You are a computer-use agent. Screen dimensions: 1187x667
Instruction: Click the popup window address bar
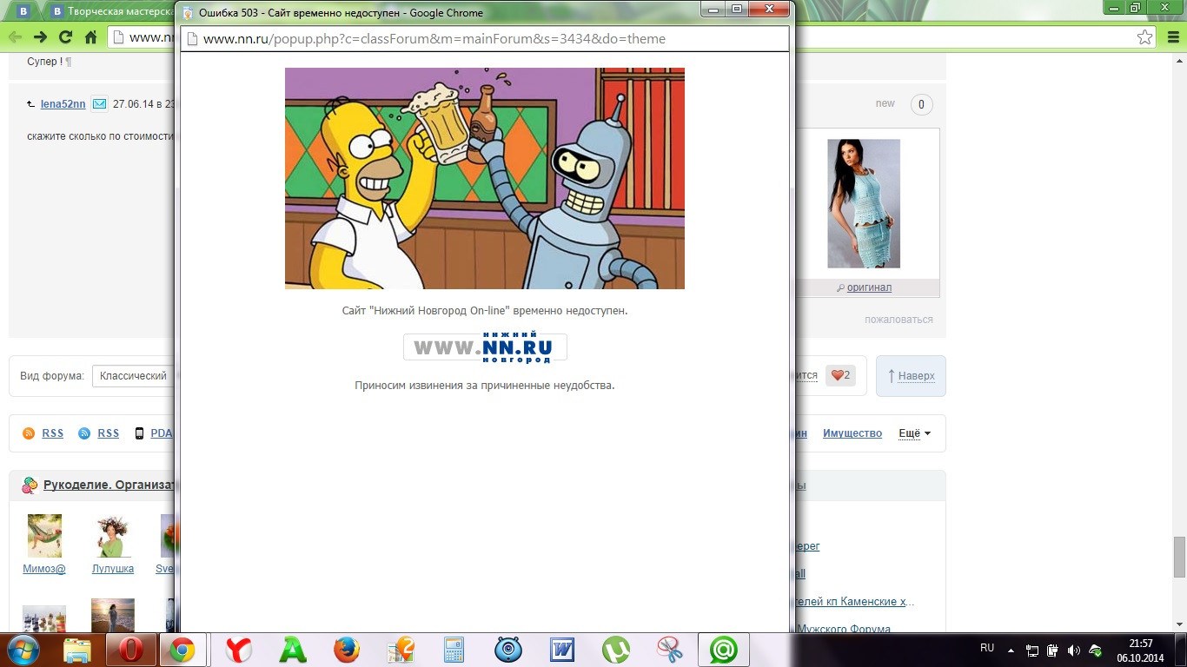485,39
